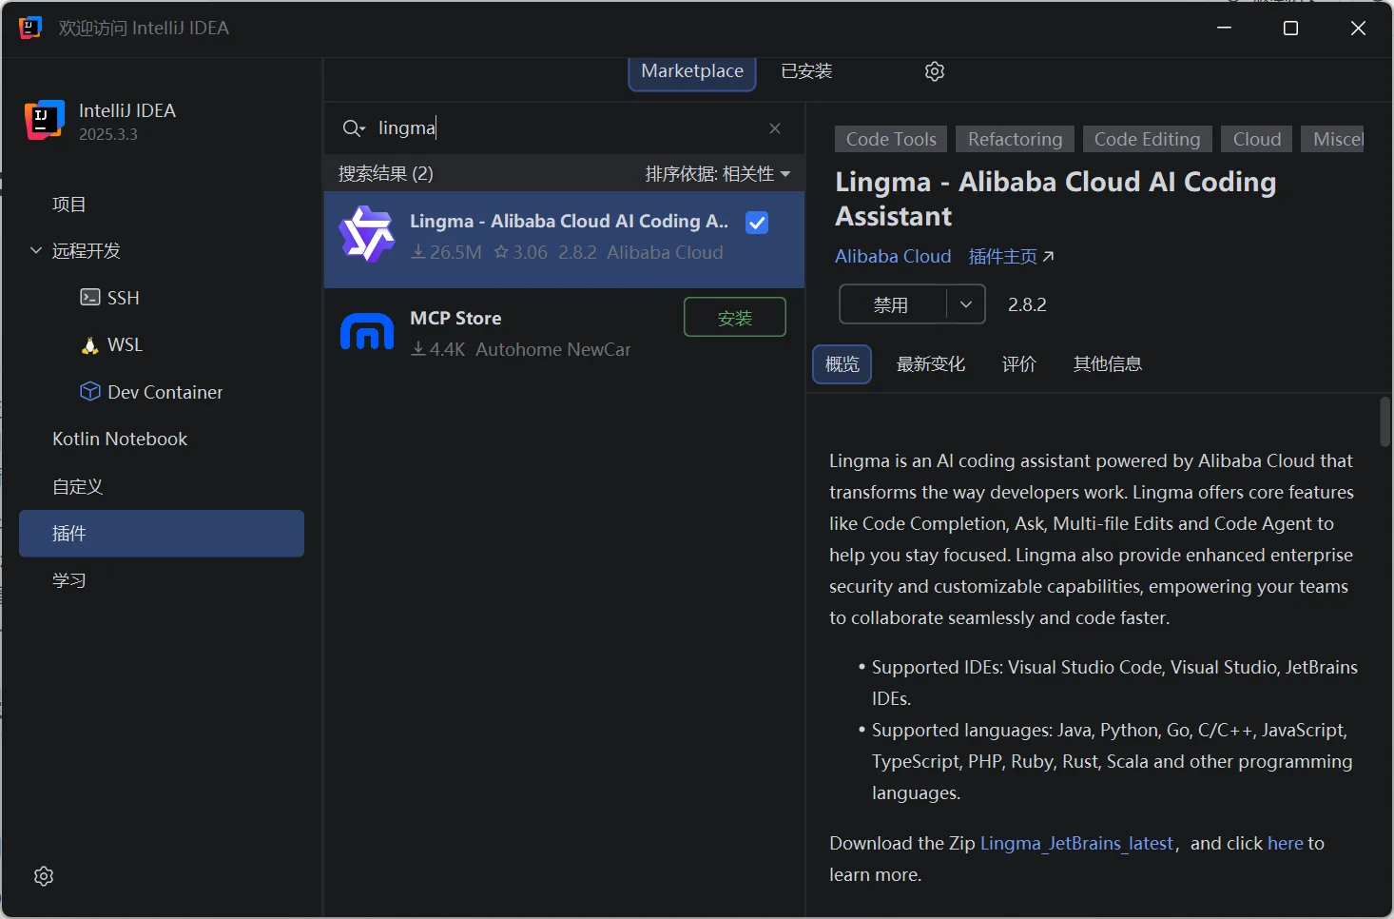
Task: Click the MCP Store plugin logo
Action: 367,332
